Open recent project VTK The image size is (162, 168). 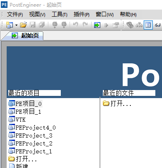tap(17, 119)
